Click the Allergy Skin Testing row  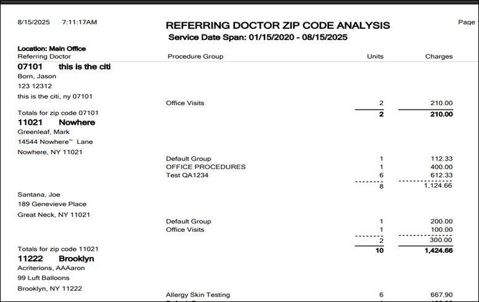pyautogui.click(x=198, y=295)
